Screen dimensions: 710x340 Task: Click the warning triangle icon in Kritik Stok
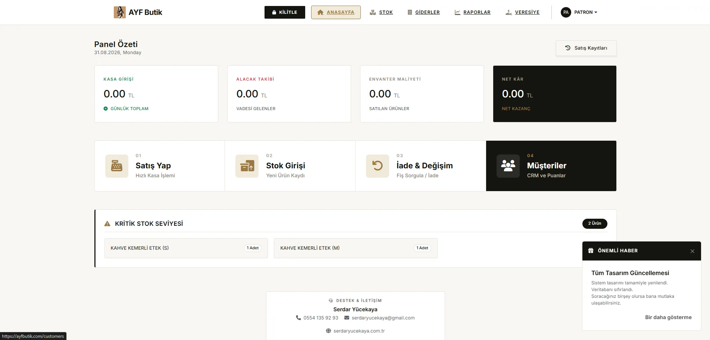point(107,224)
